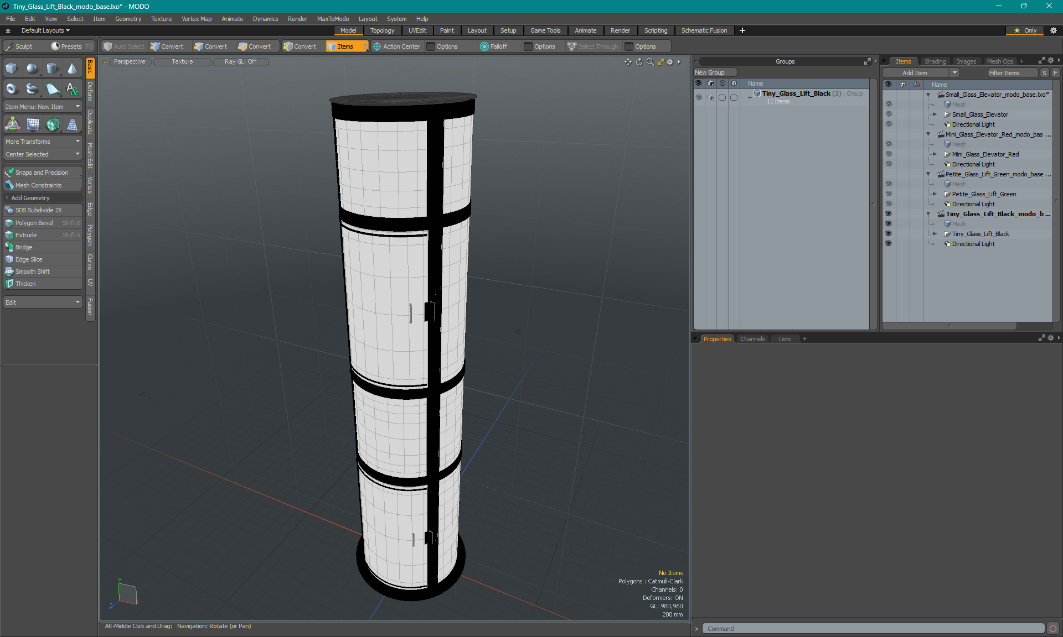Toggle visibility of Small_Glass_Elevator item

coord(889,114)
